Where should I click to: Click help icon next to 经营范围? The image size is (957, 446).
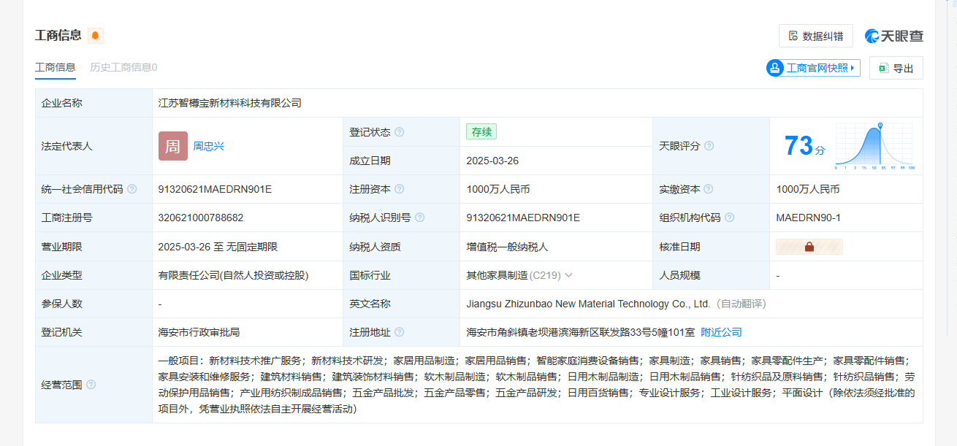tap(91, 385)
